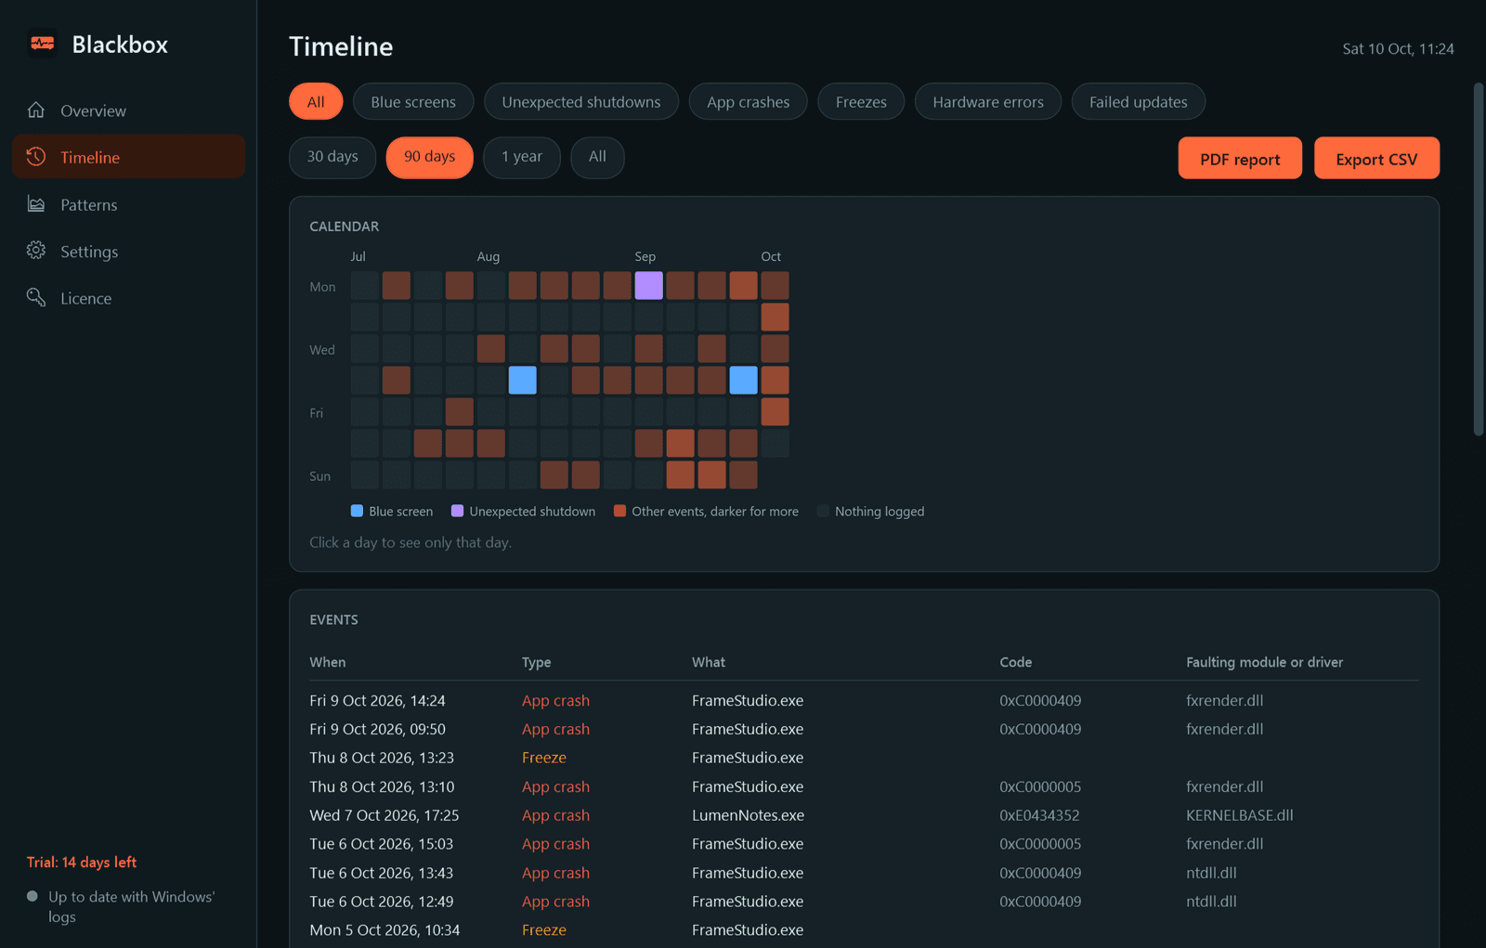Viewport: 1486px width, 948px height.
Task: Open Overview via its home icon
Action: (36, 110)
